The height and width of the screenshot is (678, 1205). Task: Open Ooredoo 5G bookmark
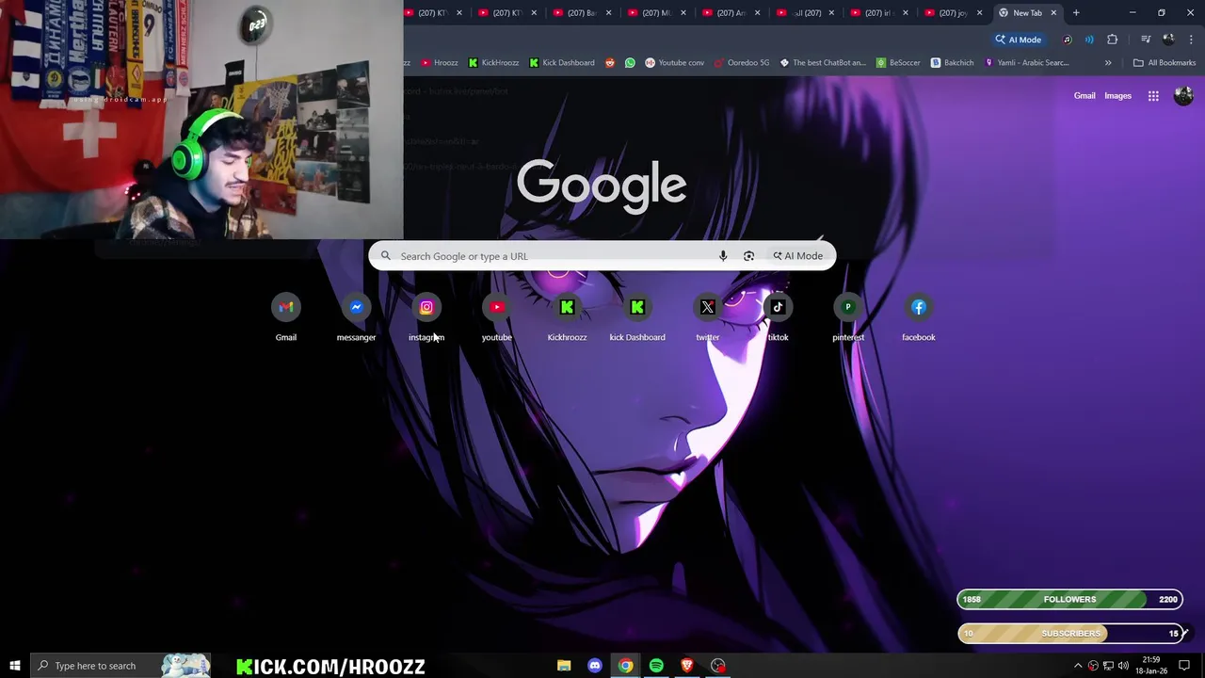[x=742, y=63]
